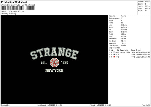
Task: Click the '1930' text in the design
Action: (x=65, y=63)
